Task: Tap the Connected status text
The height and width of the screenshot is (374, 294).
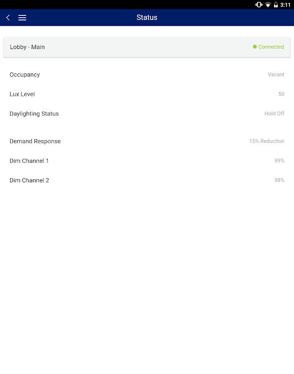Action: (271, 47)
